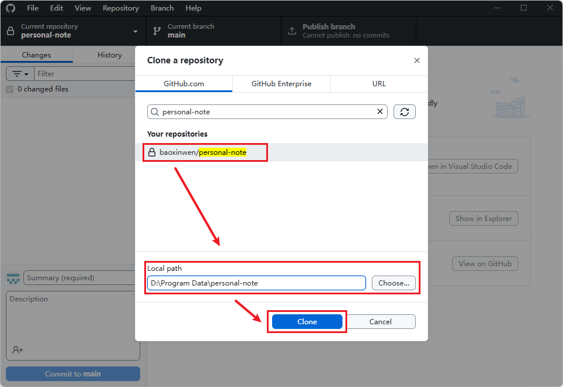Click the add co-authors icon
The width and height of the screenshot is (563, 387).
tap(18, 349)
